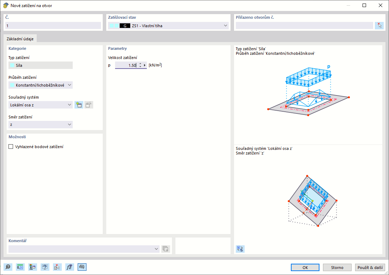Image resolution: width=389 pixels, height=275 pixels.
Task: Click the [kN/m²] unit label
Action: pos(155,65)
